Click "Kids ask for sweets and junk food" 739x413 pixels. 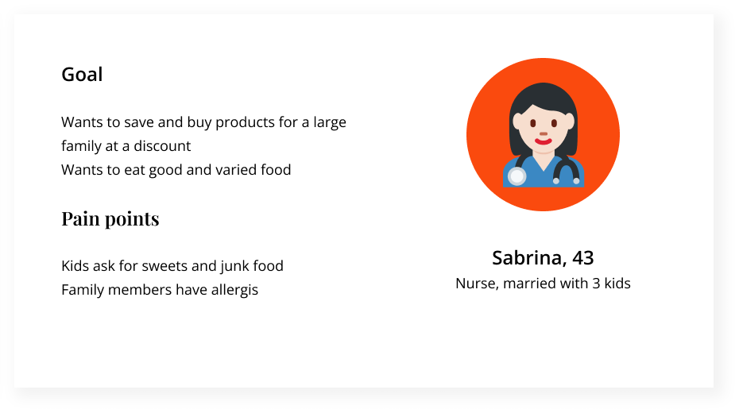pyautogui.click(x=172, y=266)
